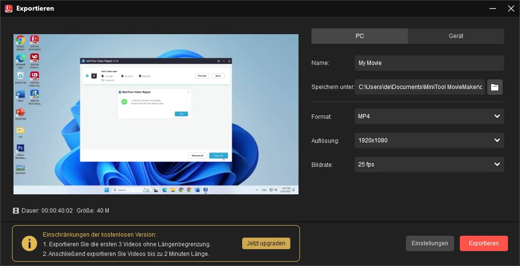Click the MiniTool MovieMaker logo in title bar

[x=9, y=8]
